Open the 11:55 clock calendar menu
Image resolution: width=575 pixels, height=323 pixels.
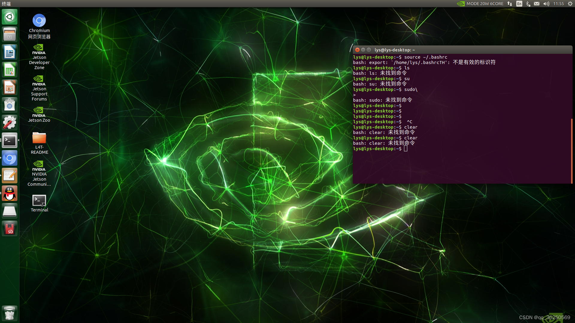[559, 4]
